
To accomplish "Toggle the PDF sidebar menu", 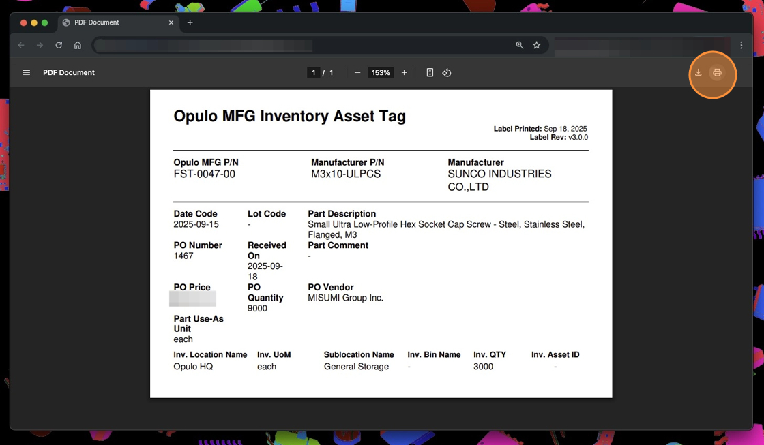I will pyautogui.click(x=26, y=73).
